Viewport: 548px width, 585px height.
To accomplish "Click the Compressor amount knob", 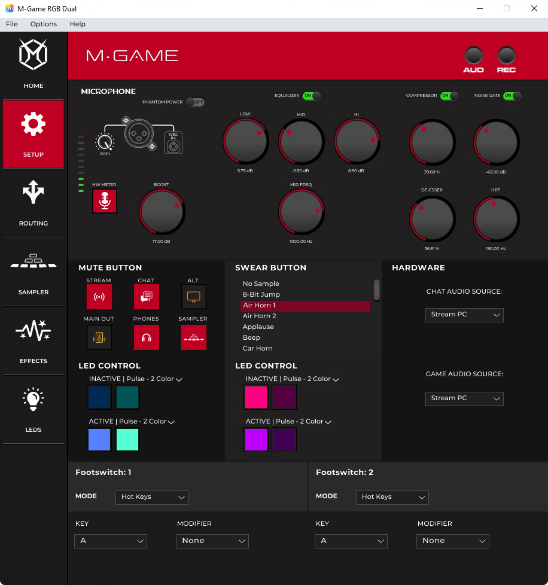I will pos(432,142).
